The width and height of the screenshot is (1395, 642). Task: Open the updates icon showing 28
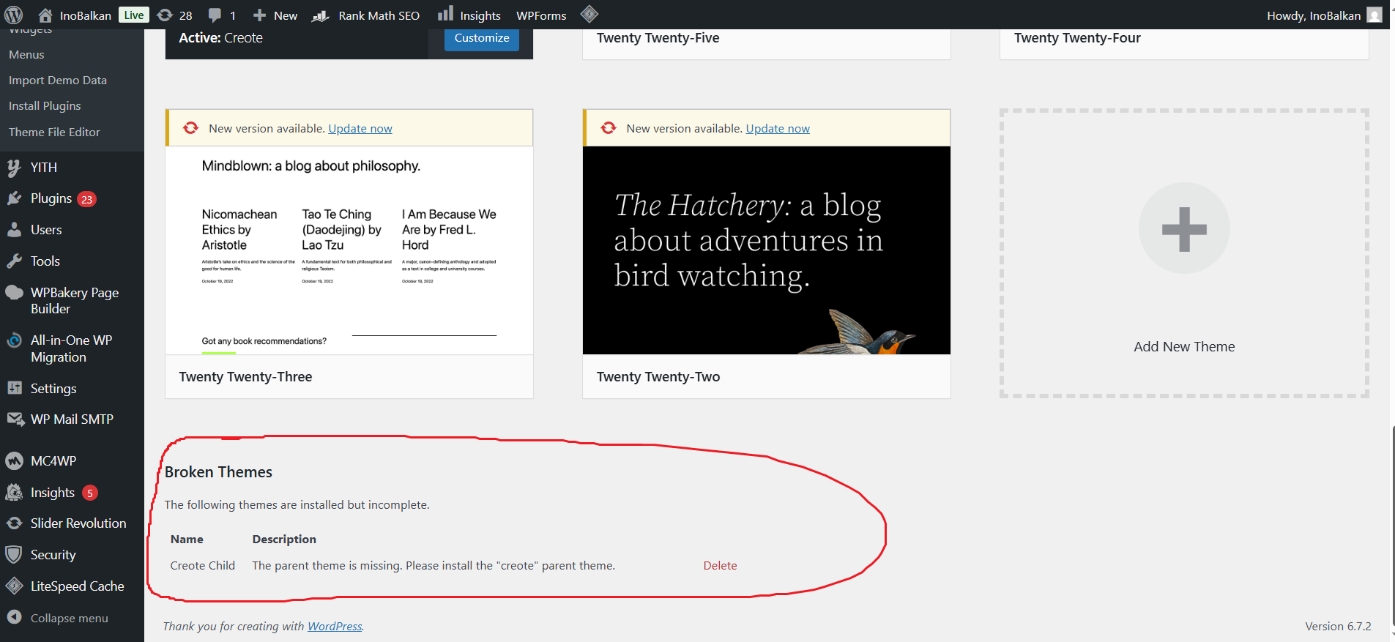[165, 15]
